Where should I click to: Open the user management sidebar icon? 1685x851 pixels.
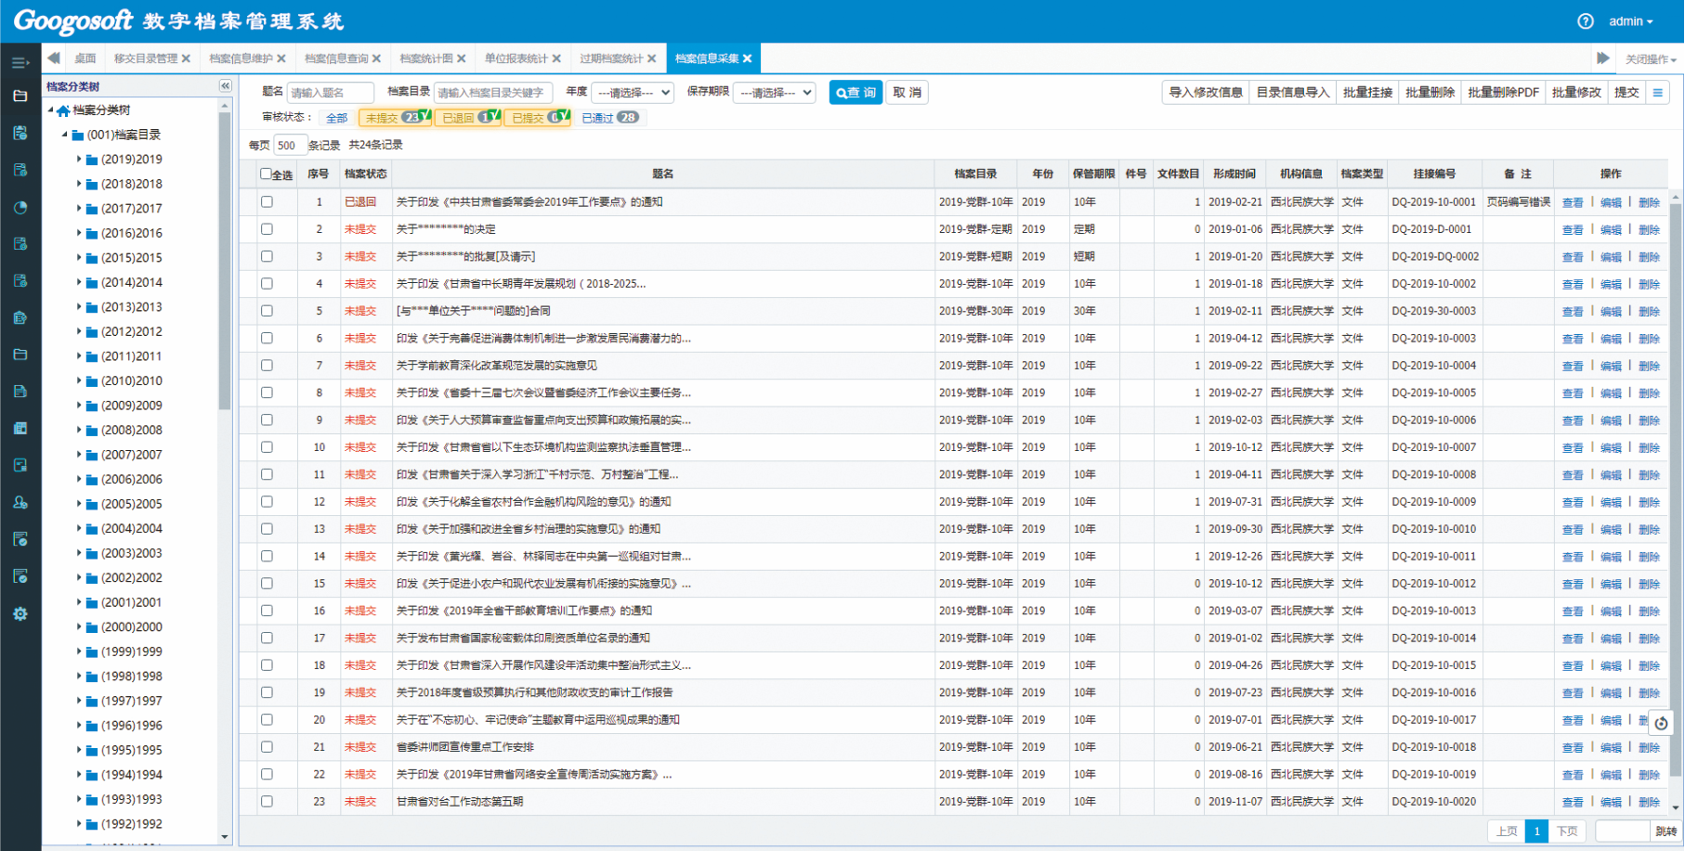pos(20,502)
